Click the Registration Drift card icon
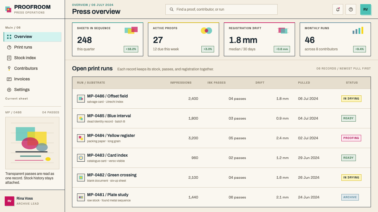 pyautogui.click(x=283, y=30)
